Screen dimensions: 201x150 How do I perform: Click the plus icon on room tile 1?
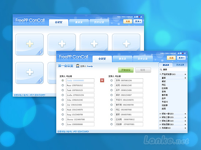(30, 44)
